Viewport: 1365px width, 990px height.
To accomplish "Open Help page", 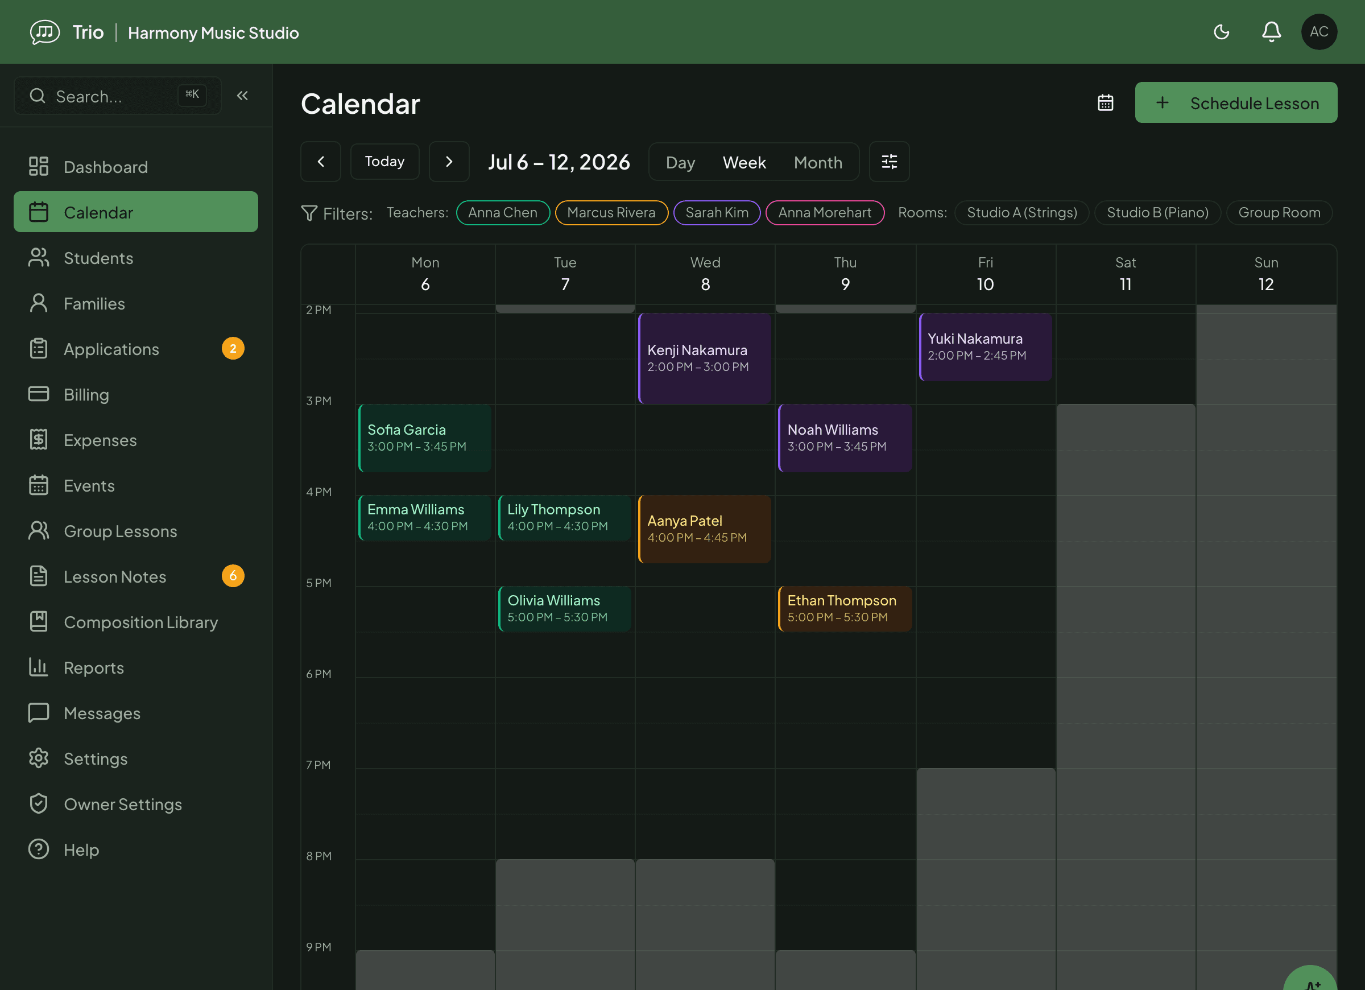I will [x=135, y=849].
